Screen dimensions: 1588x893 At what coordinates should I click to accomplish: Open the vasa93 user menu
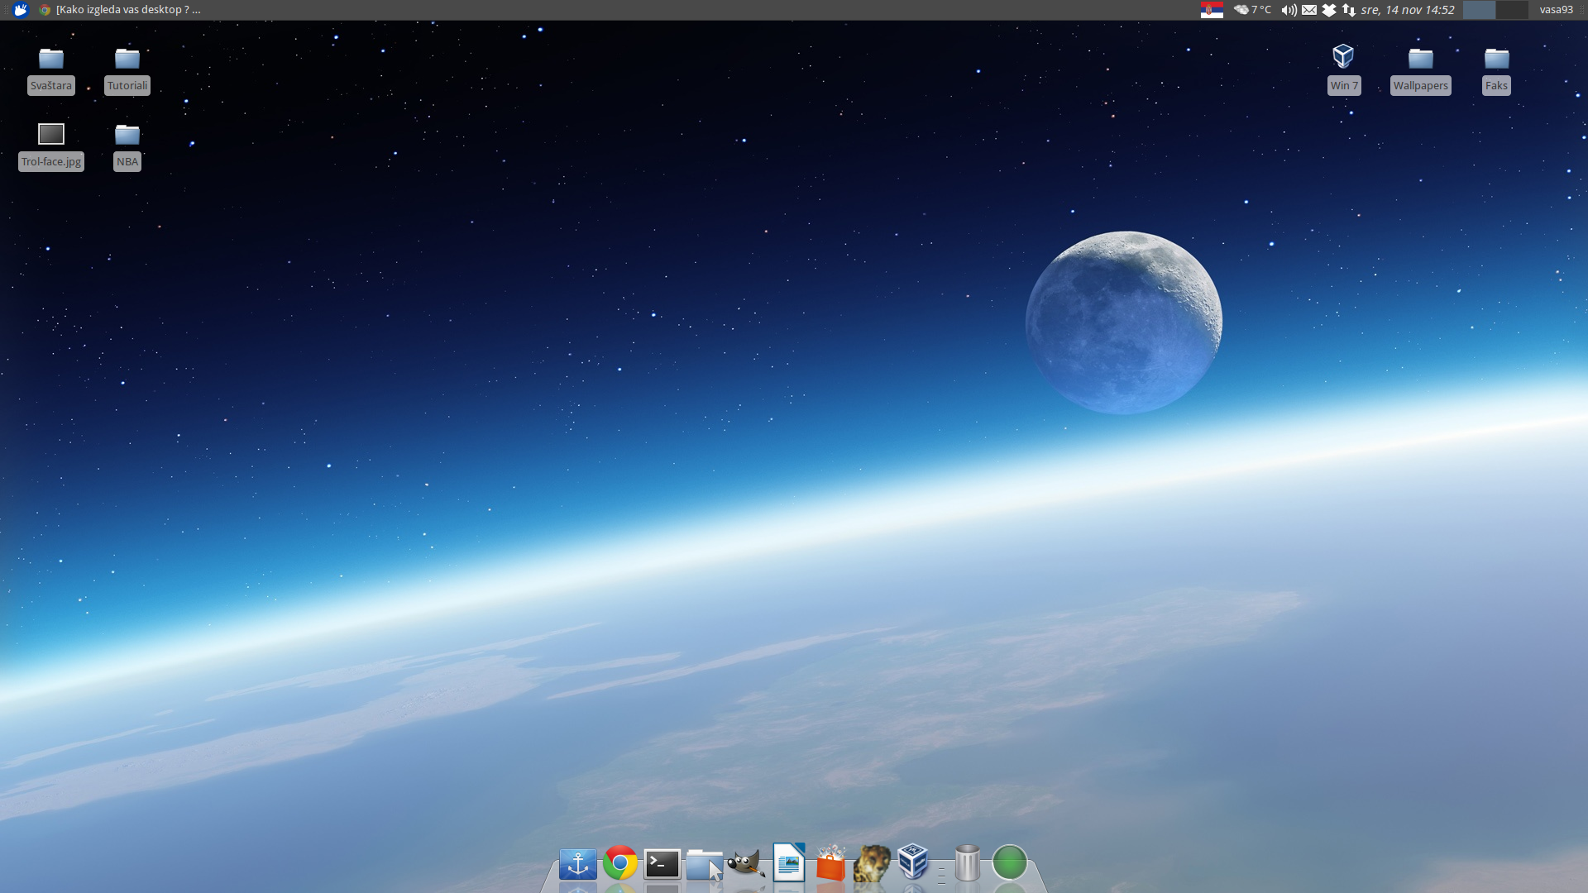coord(1556,10)
